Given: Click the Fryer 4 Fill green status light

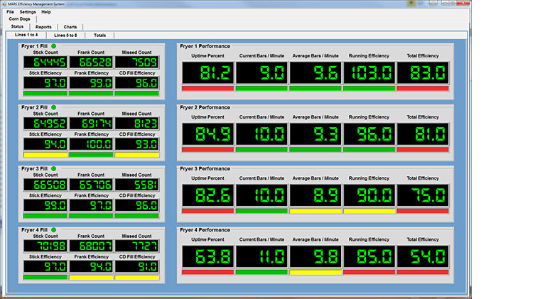Looking at the screenshot, I should coord(54,229).
